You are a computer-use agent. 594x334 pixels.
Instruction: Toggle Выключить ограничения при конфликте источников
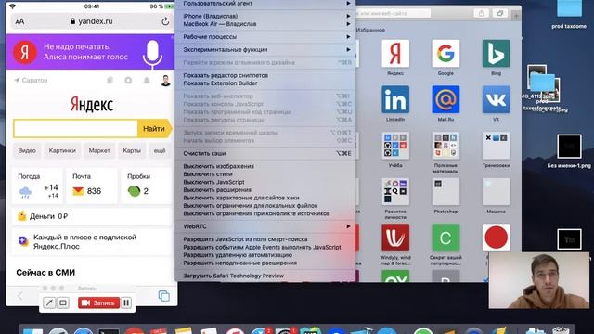tap(266, 213)
